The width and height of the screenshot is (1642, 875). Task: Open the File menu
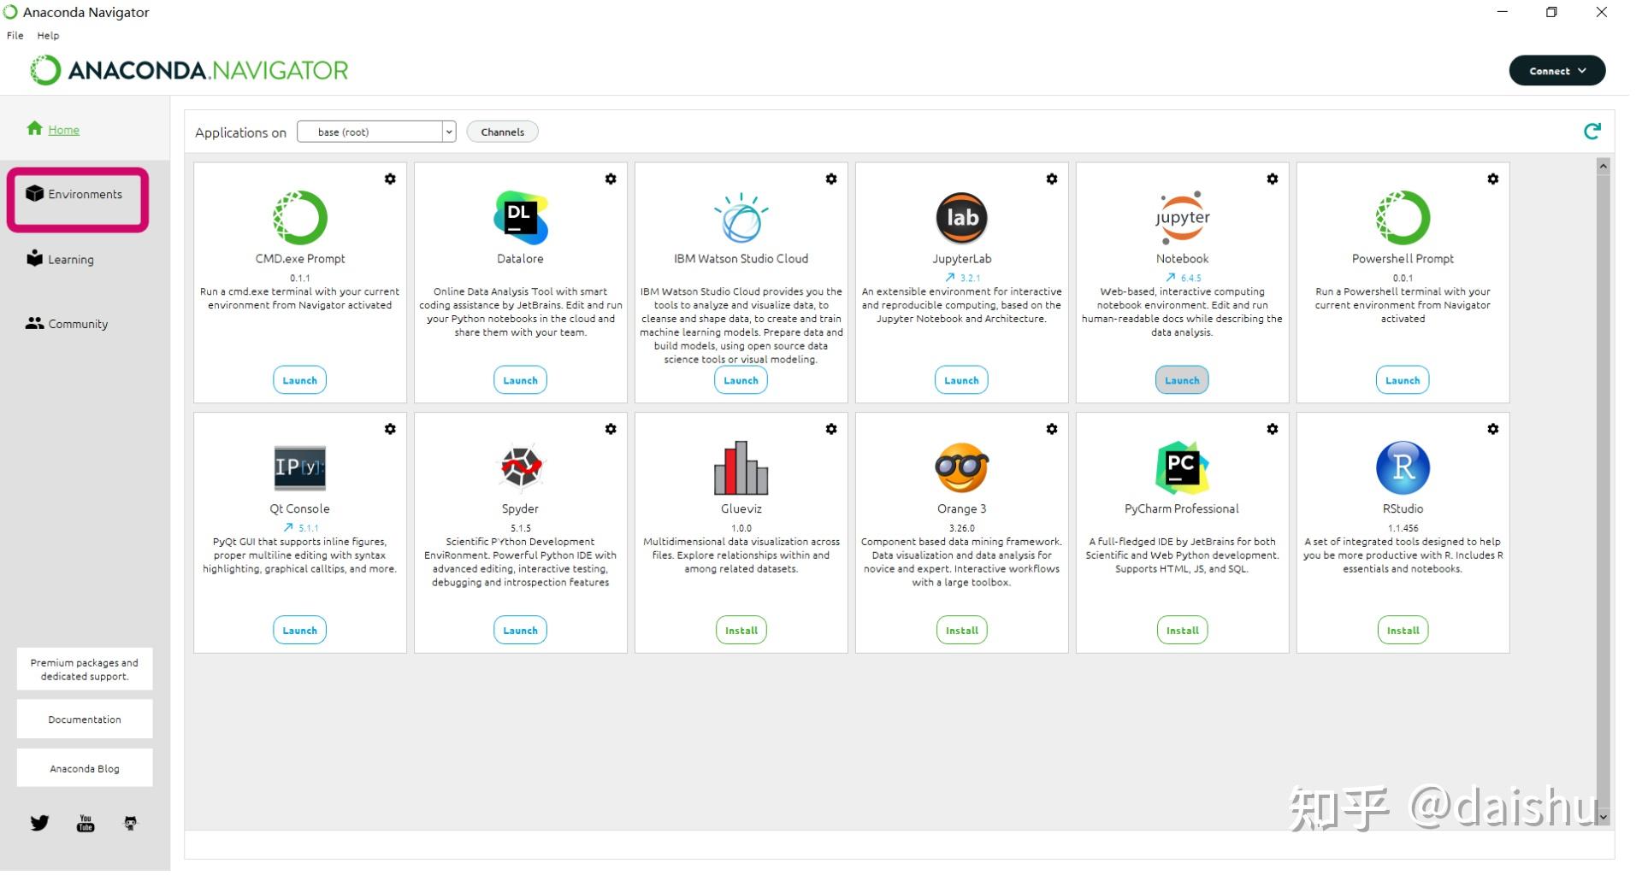(x=15, y=36)
